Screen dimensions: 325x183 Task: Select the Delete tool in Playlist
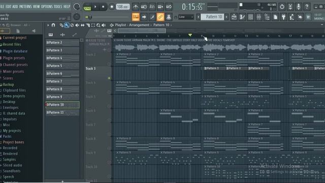(x=72, y=25)
